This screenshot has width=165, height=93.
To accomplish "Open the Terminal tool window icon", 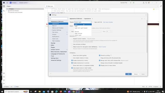I will (x=4, y=77).
